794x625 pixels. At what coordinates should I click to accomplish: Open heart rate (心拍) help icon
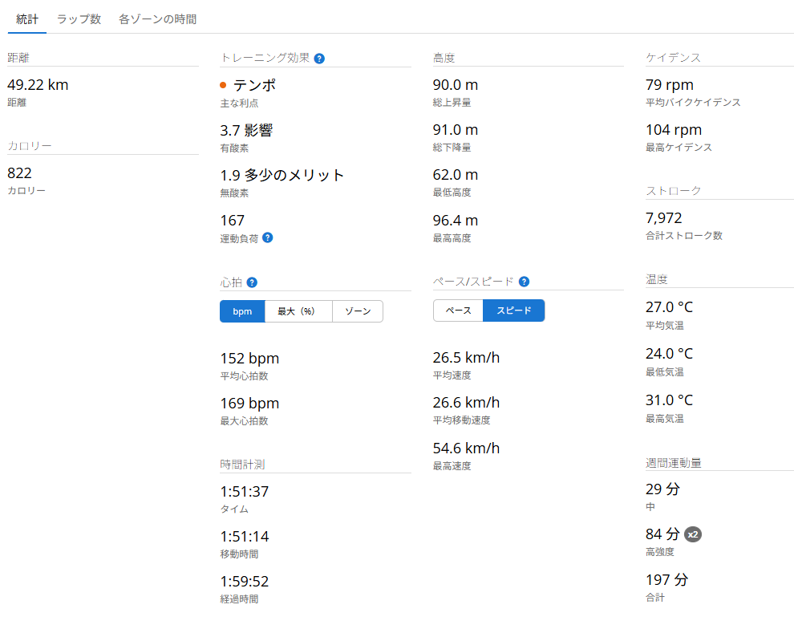pyautogui.click(x=252, y=282)
